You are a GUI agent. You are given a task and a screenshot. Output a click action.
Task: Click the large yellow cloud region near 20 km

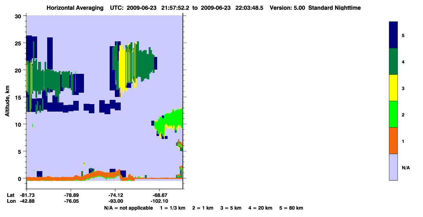point(122,70)
